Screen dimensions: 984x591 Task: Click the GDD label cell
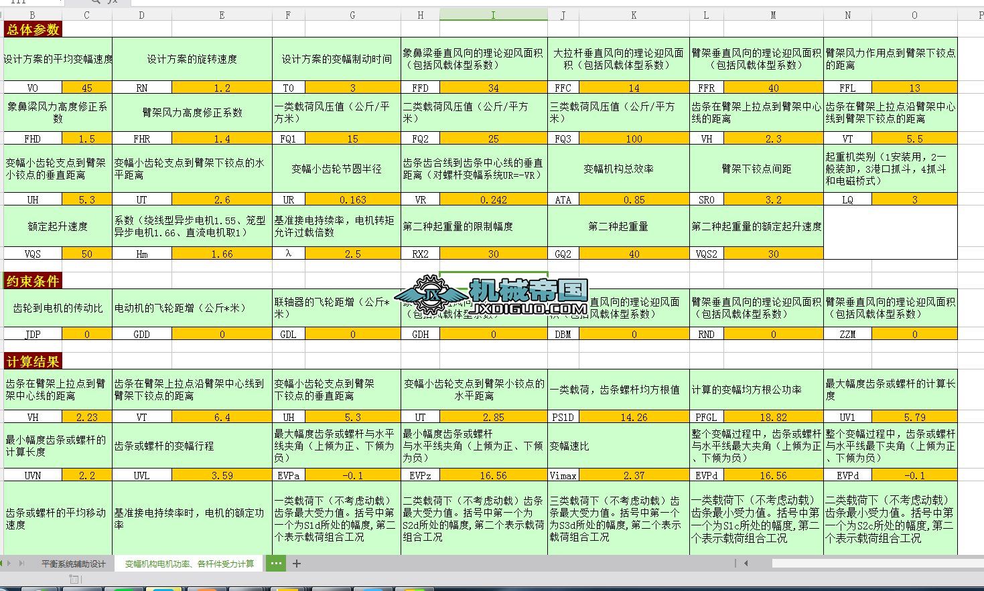142,334
